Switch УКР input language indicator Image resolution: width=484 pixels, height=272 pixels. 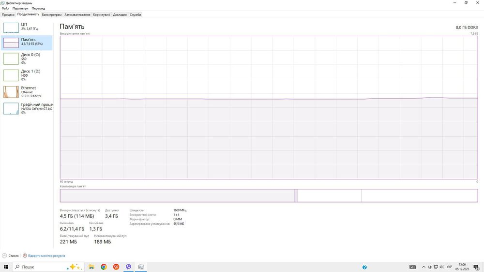point(449,267)
